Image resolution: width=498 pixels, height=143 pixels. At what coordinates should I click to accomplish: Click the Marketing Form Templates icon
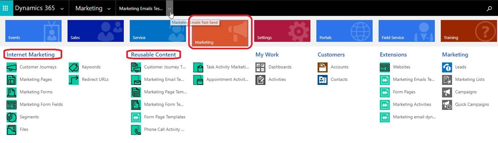[x=136, y=105]
